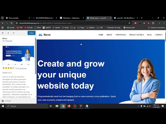Open YouTube bookmark
This screenshot has width=166, height=124.
[x=28, y=28]
